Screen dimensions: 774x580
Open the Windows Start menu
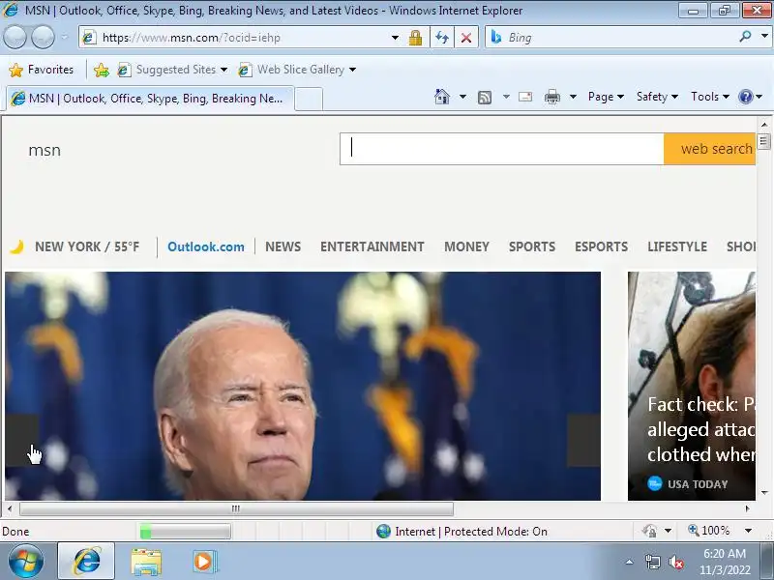[x=26, y=562]
